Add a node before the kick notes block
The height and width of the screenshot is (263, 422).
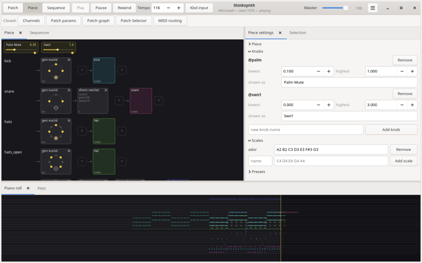(x=82, y=70)
